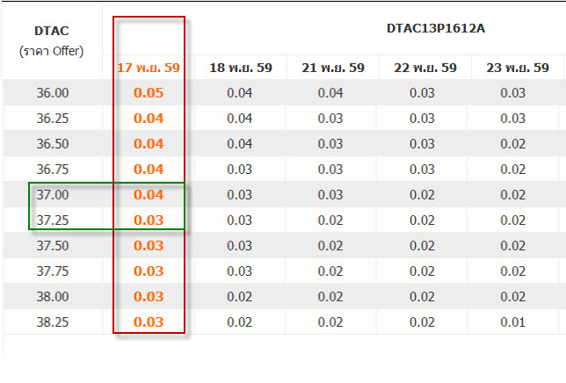Viewport: 566px width, 383px height.
Task: Click 18 พ.ย. 59 value for 36.75
Action: point(240,170)
